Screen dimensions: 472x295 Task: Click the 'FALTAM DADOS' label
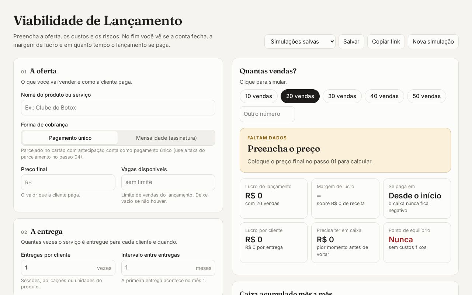(267, 138)
